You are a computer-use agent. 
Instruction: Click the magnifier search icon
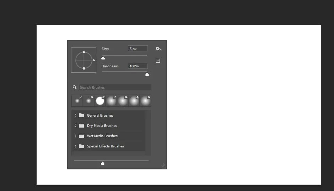(x=74, y=87)
